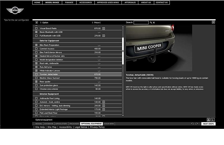Screen dimensions: 224x145
Task: Enable the Towbar, detachable checkbox
Action: (x=36, y=74)
